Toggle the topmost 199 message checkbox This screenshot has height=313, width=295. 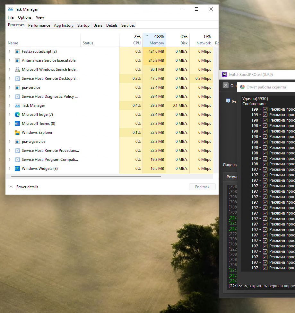coord(265,109)
